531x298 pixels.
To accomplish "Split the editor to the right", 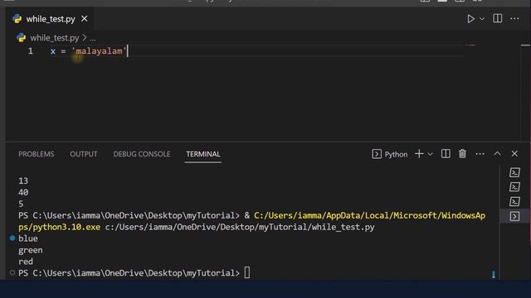I will [498, 18].
